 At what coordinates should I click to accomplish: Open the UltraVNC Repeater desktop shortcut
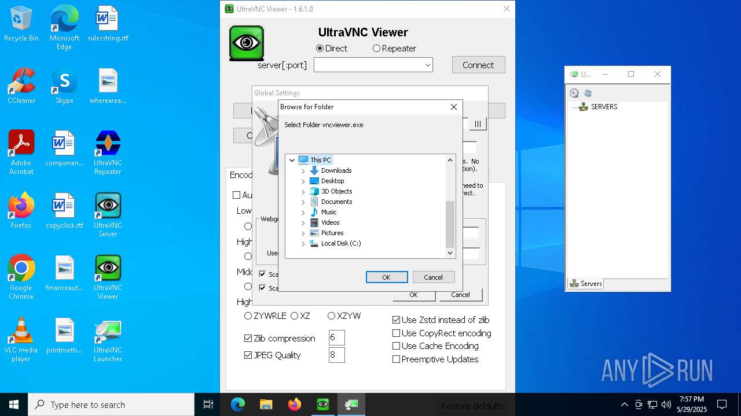[x=108, y=153]
